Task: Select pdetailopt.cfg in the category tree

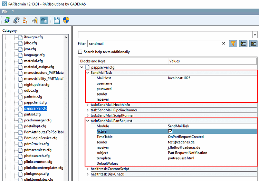Action: tap(35, 126)
